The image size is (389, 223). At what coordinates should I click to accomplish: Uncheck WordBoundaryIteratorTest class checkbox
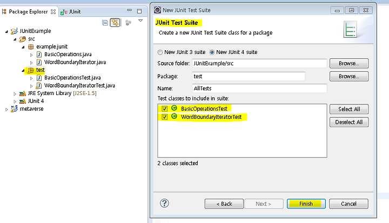pyautogui.click(x=164, y=117)
